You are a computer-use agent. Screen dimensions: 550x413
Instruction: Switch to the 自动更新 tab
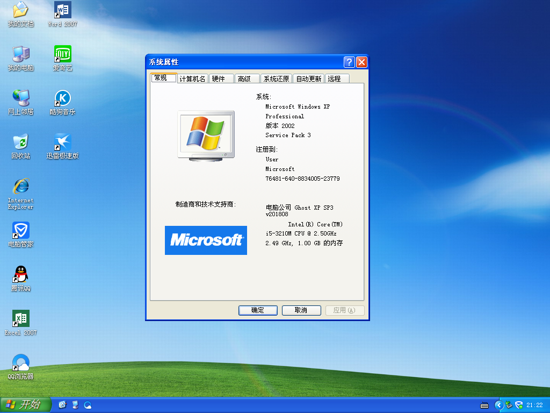(x=308, y=79)
